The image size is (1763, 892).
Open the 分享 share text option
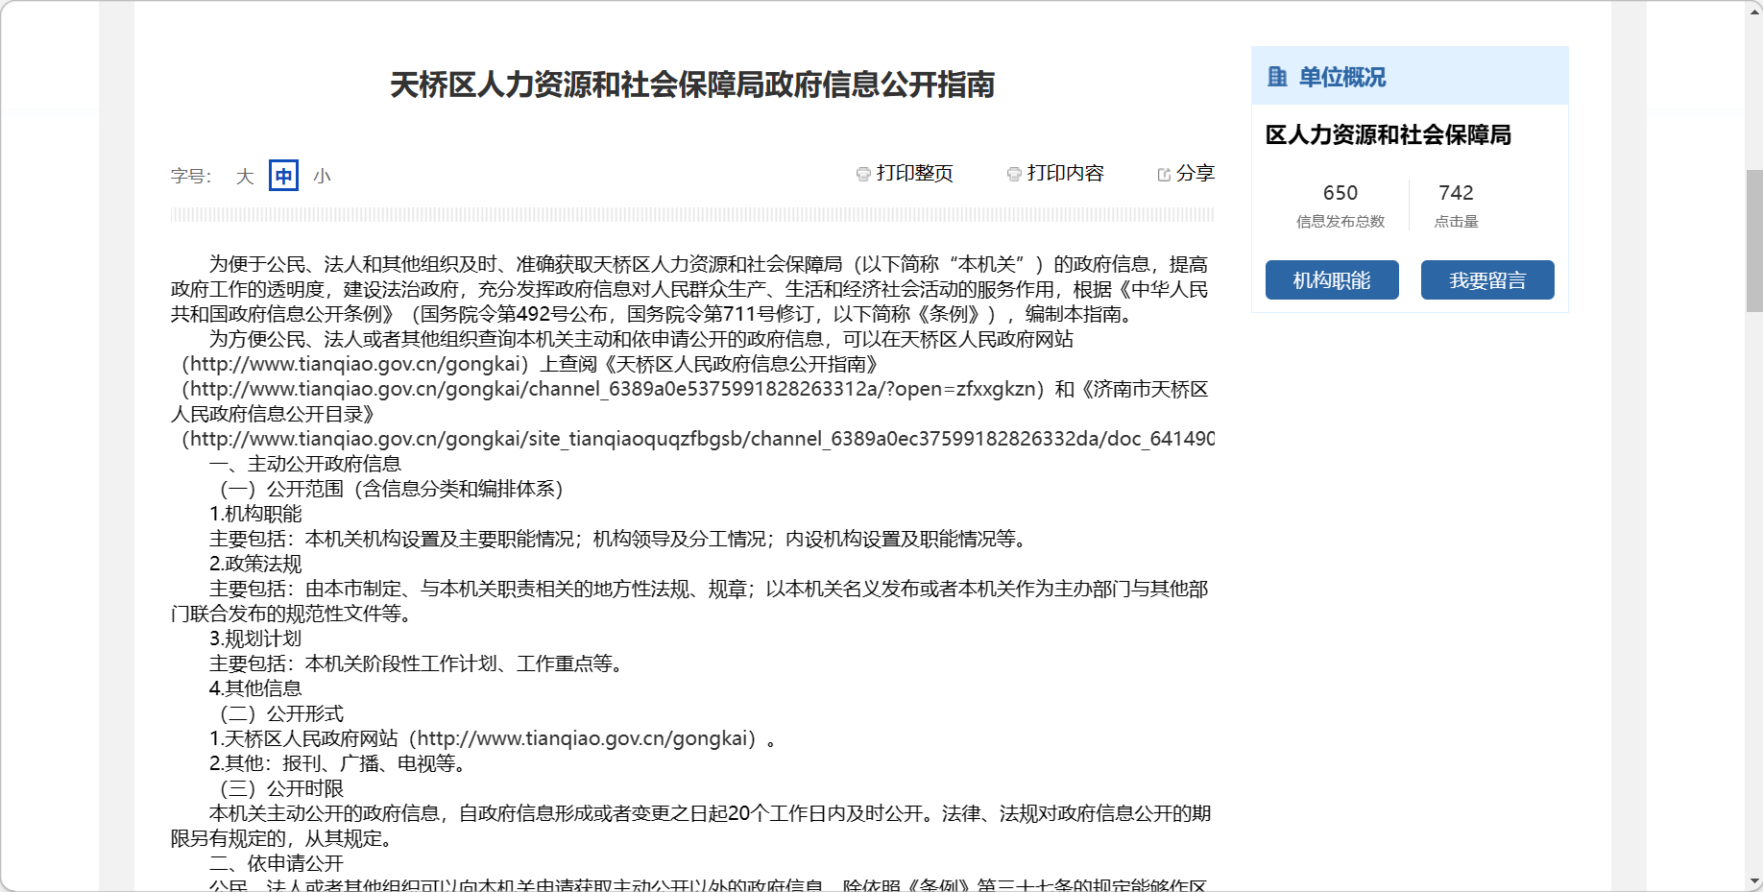point(1195,173)
